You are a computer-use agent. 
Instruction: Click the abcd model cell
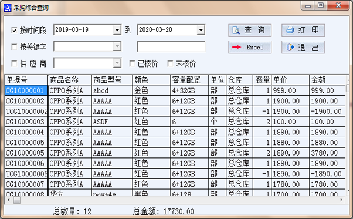112,90
